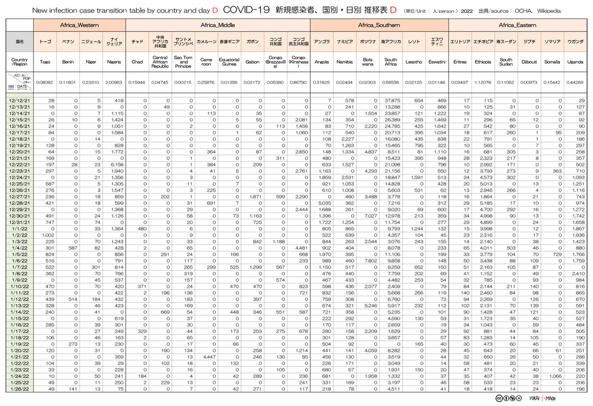Image resolution: width=593 pixels, height=406 pixels.
Task: Click the South Africa column header
Action: coord(390,62)
